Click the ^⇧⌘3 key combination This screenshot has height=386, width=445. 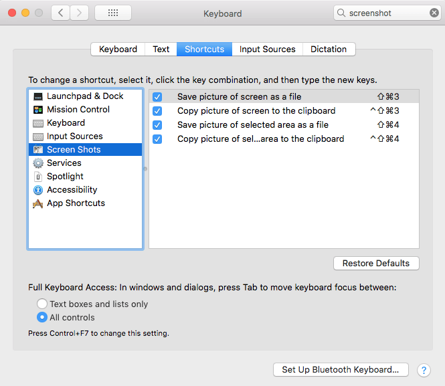click(x=385, y=110)
